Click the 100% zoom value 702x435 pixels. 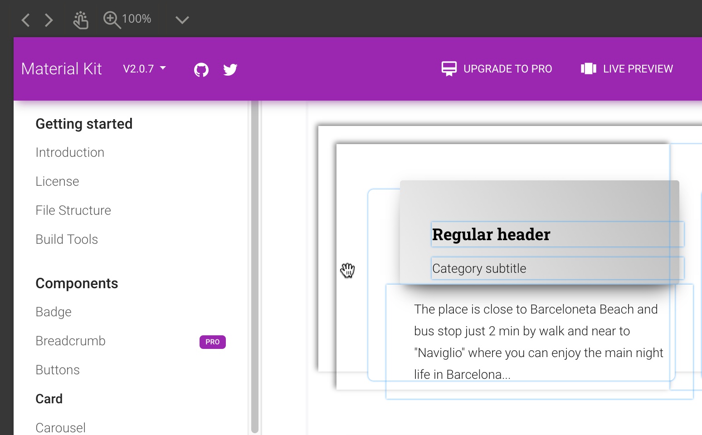tap(136, 19)
